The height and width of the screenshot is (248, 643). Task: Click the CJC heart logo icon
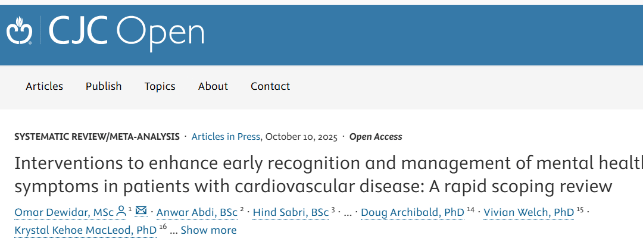point(19,30)
